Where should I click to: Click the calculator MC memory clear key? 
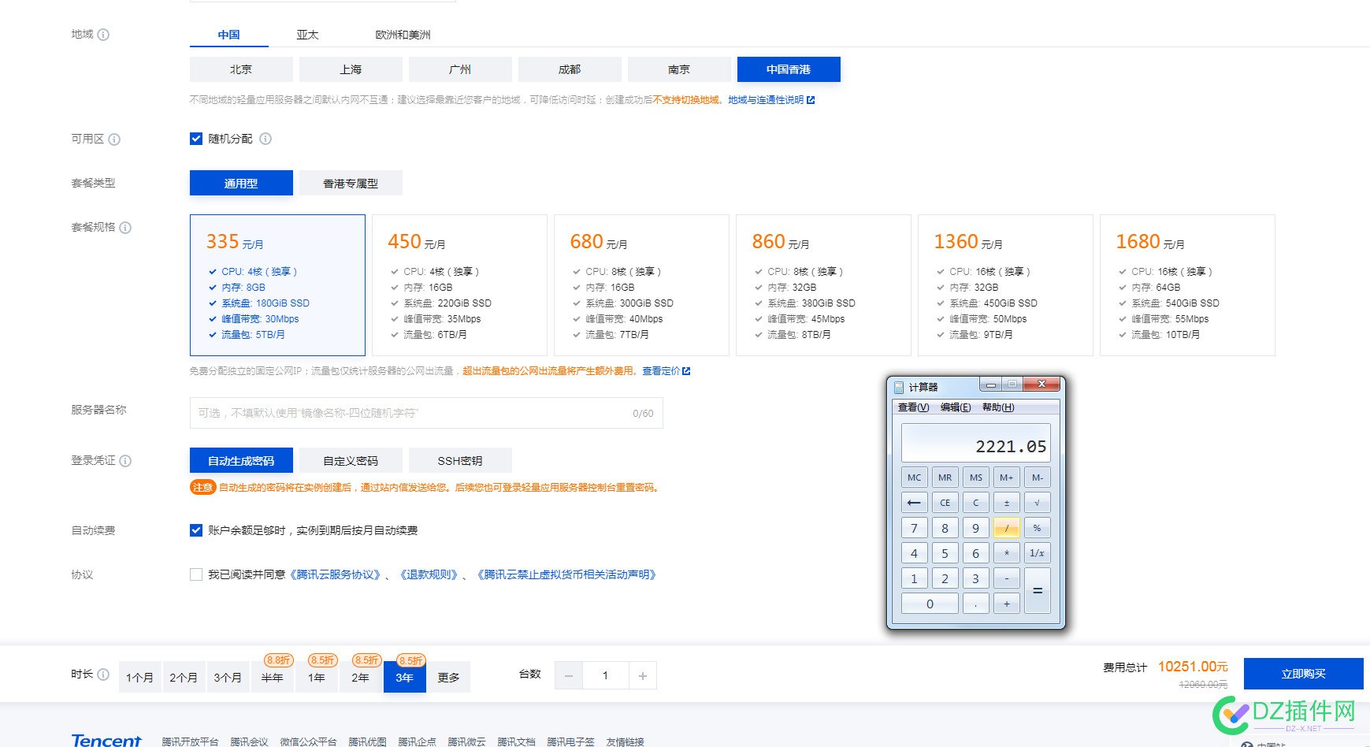pos(914,478)
